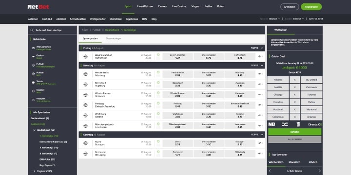Switch to the Monatlich tab
Viewport: 351px width, 175px height.
point(294,162)
